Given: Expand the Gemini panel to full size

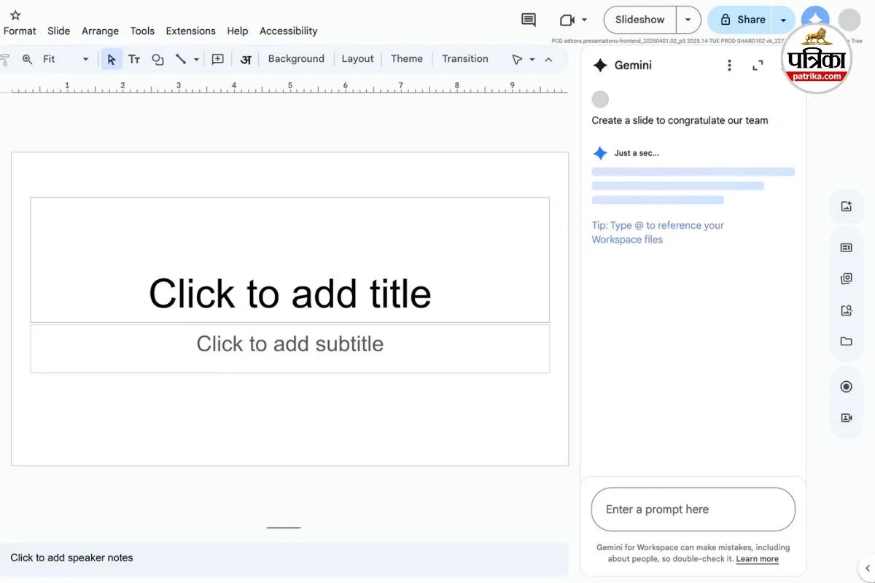Looking at the screenshot, I should (758, 66).
